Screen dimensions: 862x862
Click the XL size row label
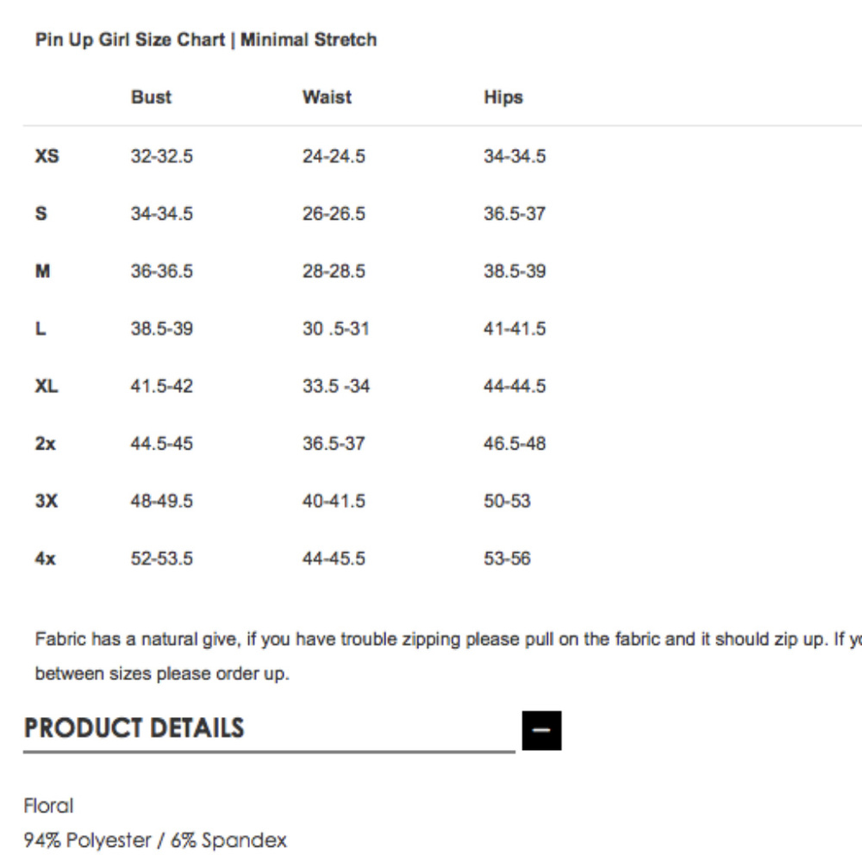[x=47, y=386]
